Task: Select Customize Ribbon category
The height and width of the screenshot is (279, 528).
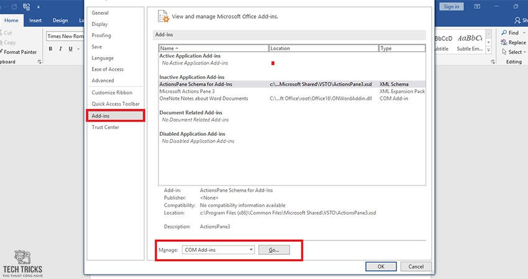Action: tap(112, 92)
